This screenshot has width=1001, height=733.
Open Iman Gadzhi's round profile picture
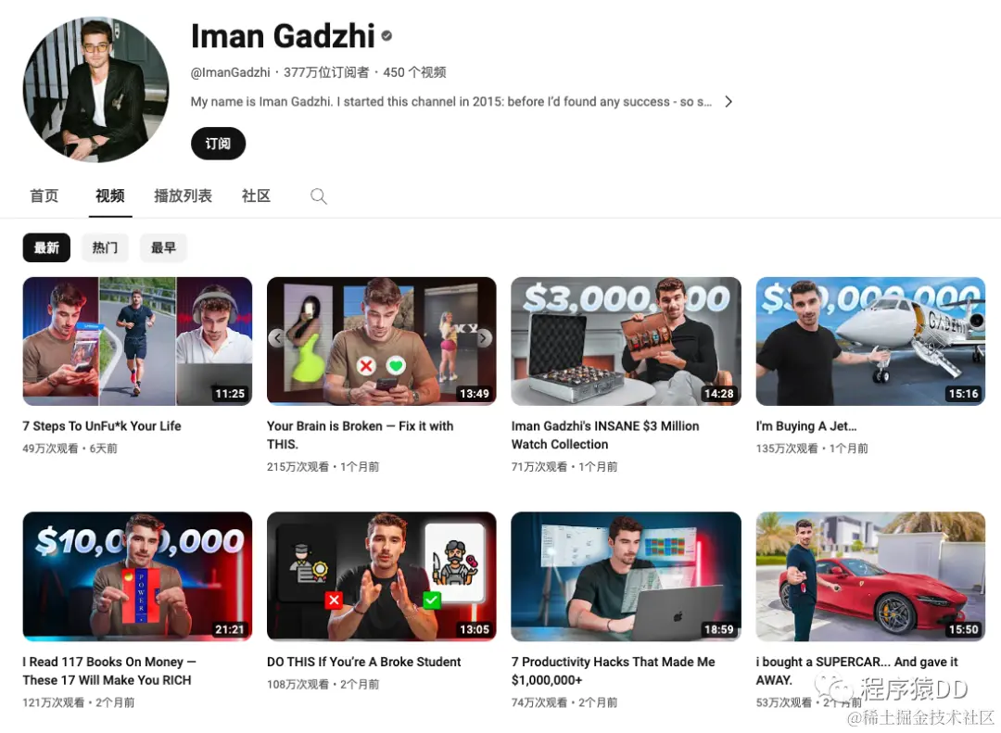coord(95,89)
